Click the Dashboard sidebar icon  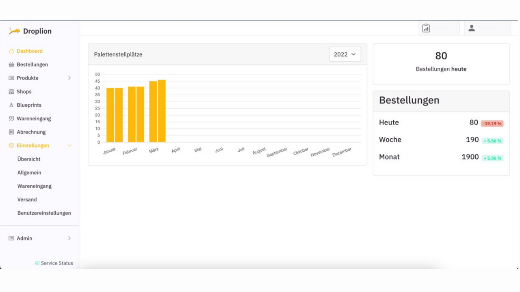coord(11,51)
